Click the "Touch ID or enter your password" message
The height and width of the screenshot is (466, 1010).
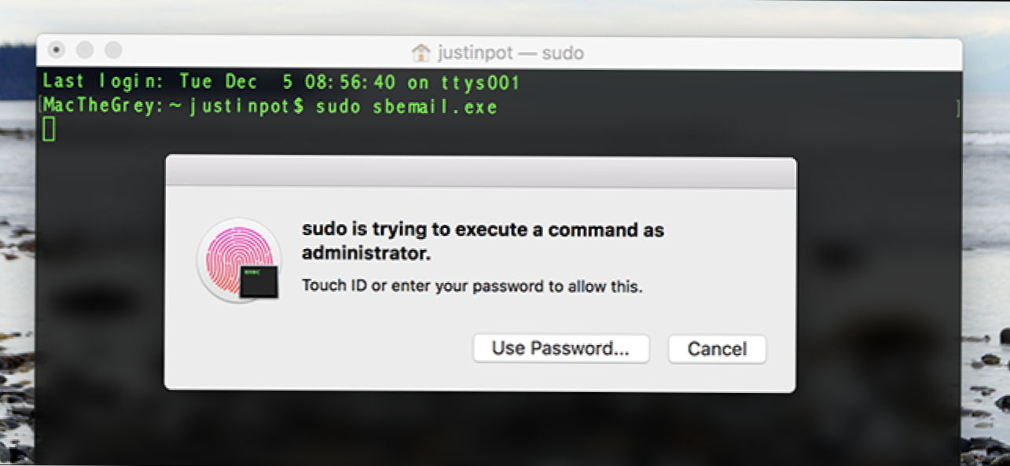472,286
